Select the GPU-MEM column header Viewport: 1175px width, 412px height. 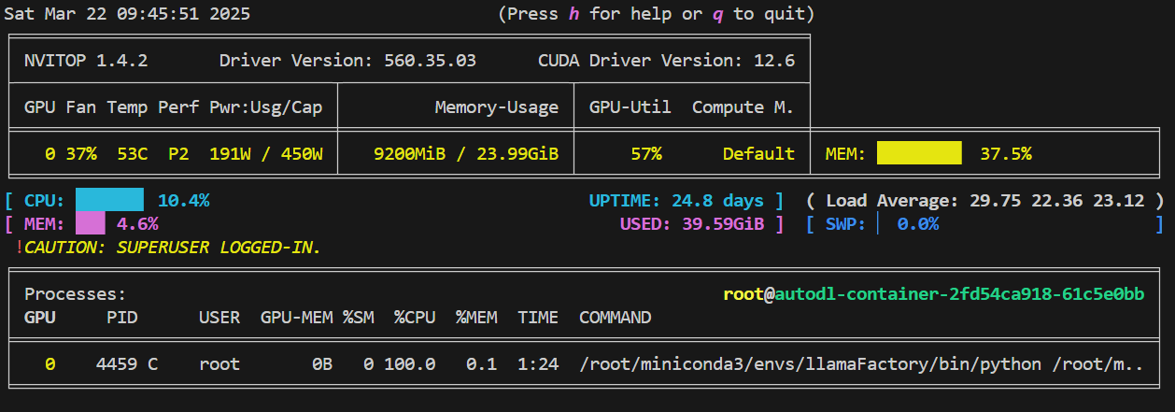(296, 318)
